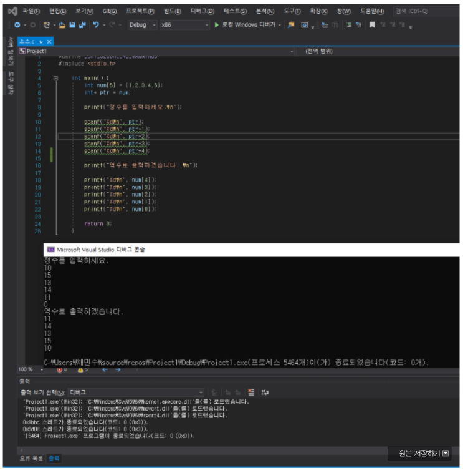The height and width of the screenshot is (473, 463).
Task: Go to previous issue arrow
Action: 105,370
